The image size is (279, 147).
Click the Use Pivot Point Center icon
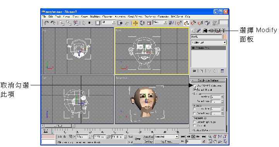click(x=171, y=23)
